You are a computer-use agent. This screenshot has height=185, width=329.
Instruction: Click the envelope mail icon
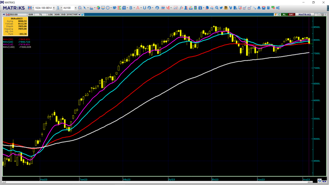coord(263,8)
